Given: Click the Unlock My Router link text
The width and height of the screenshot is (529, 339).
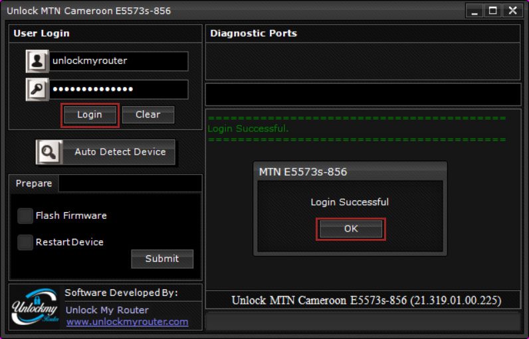Looking at the screenshot, I should [x=107, y=310].
